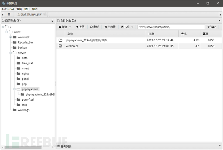223x150 pixels.
Task: Sort files by 日期 column
Action: click(x=162, y=34)
